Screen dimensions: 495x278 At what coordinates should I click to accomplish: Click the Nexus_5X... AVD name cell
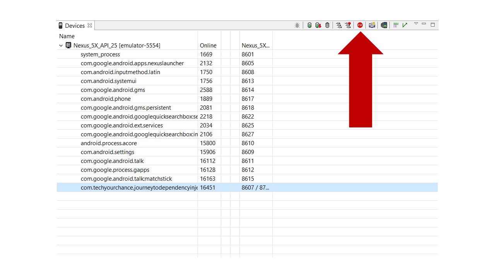coord(256,46)
